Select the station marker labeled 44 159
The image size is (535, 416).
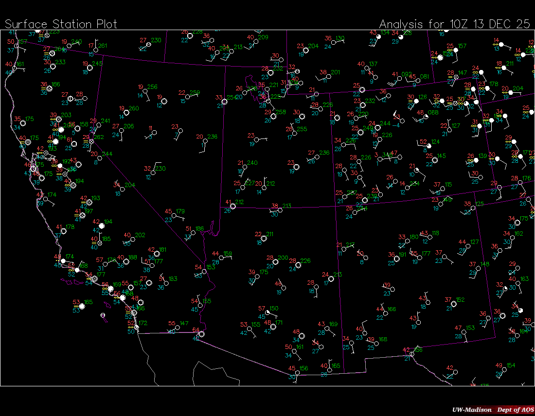click(x=221, y=258)
